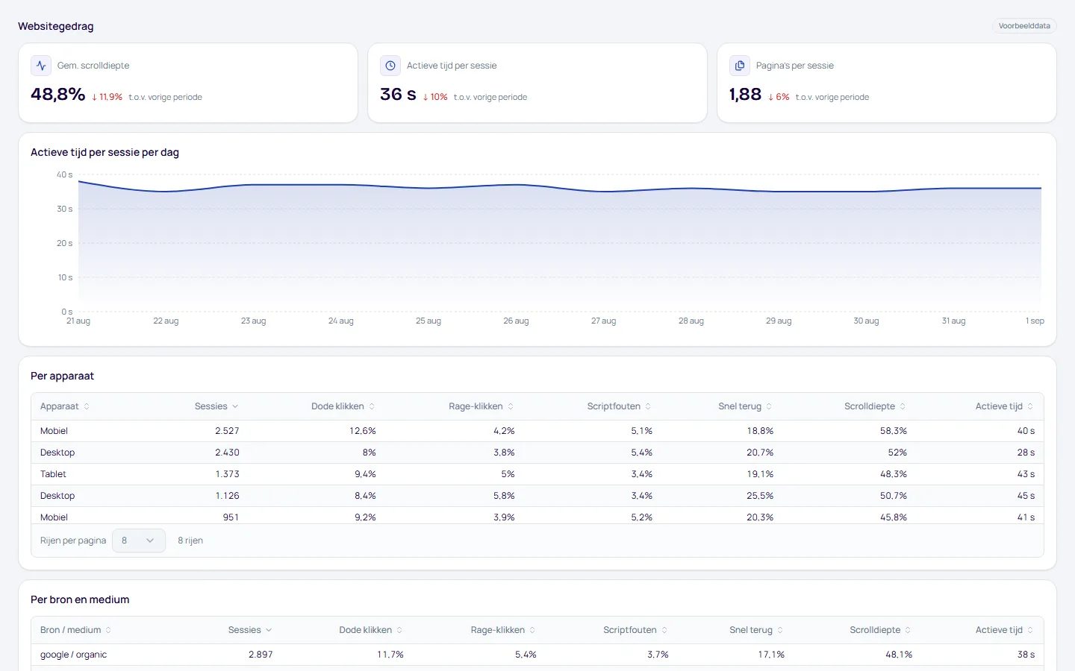Sort device table by Sessies column
This screenshot has height=671, width=1075.
[216, 406]
